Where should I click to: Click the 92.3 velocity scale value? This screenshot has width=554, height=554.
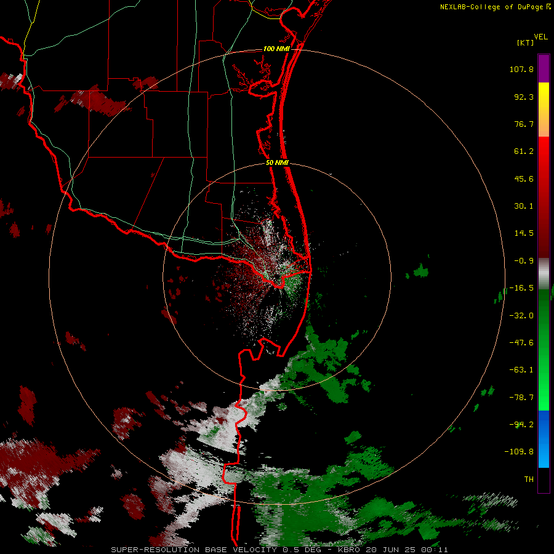pos(524,97)
